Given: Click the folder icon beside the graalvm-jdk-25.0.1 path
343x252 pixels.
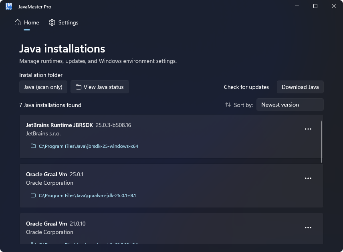Looking at the screenshot, I should tap(33, 195).
